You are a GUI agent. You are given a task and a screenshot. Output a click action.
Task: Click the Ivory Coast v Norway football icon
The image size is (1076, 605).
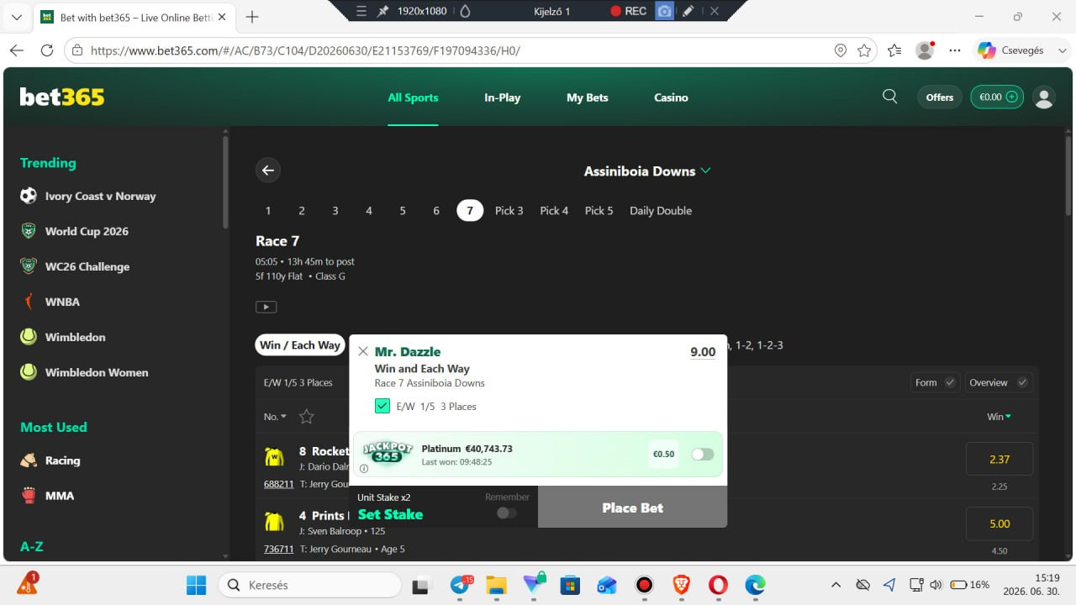click(29, 196)
